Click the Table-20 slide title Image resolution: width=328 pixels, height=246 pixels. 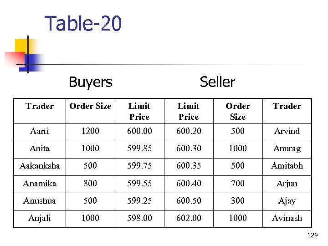(x=83, y=23)
